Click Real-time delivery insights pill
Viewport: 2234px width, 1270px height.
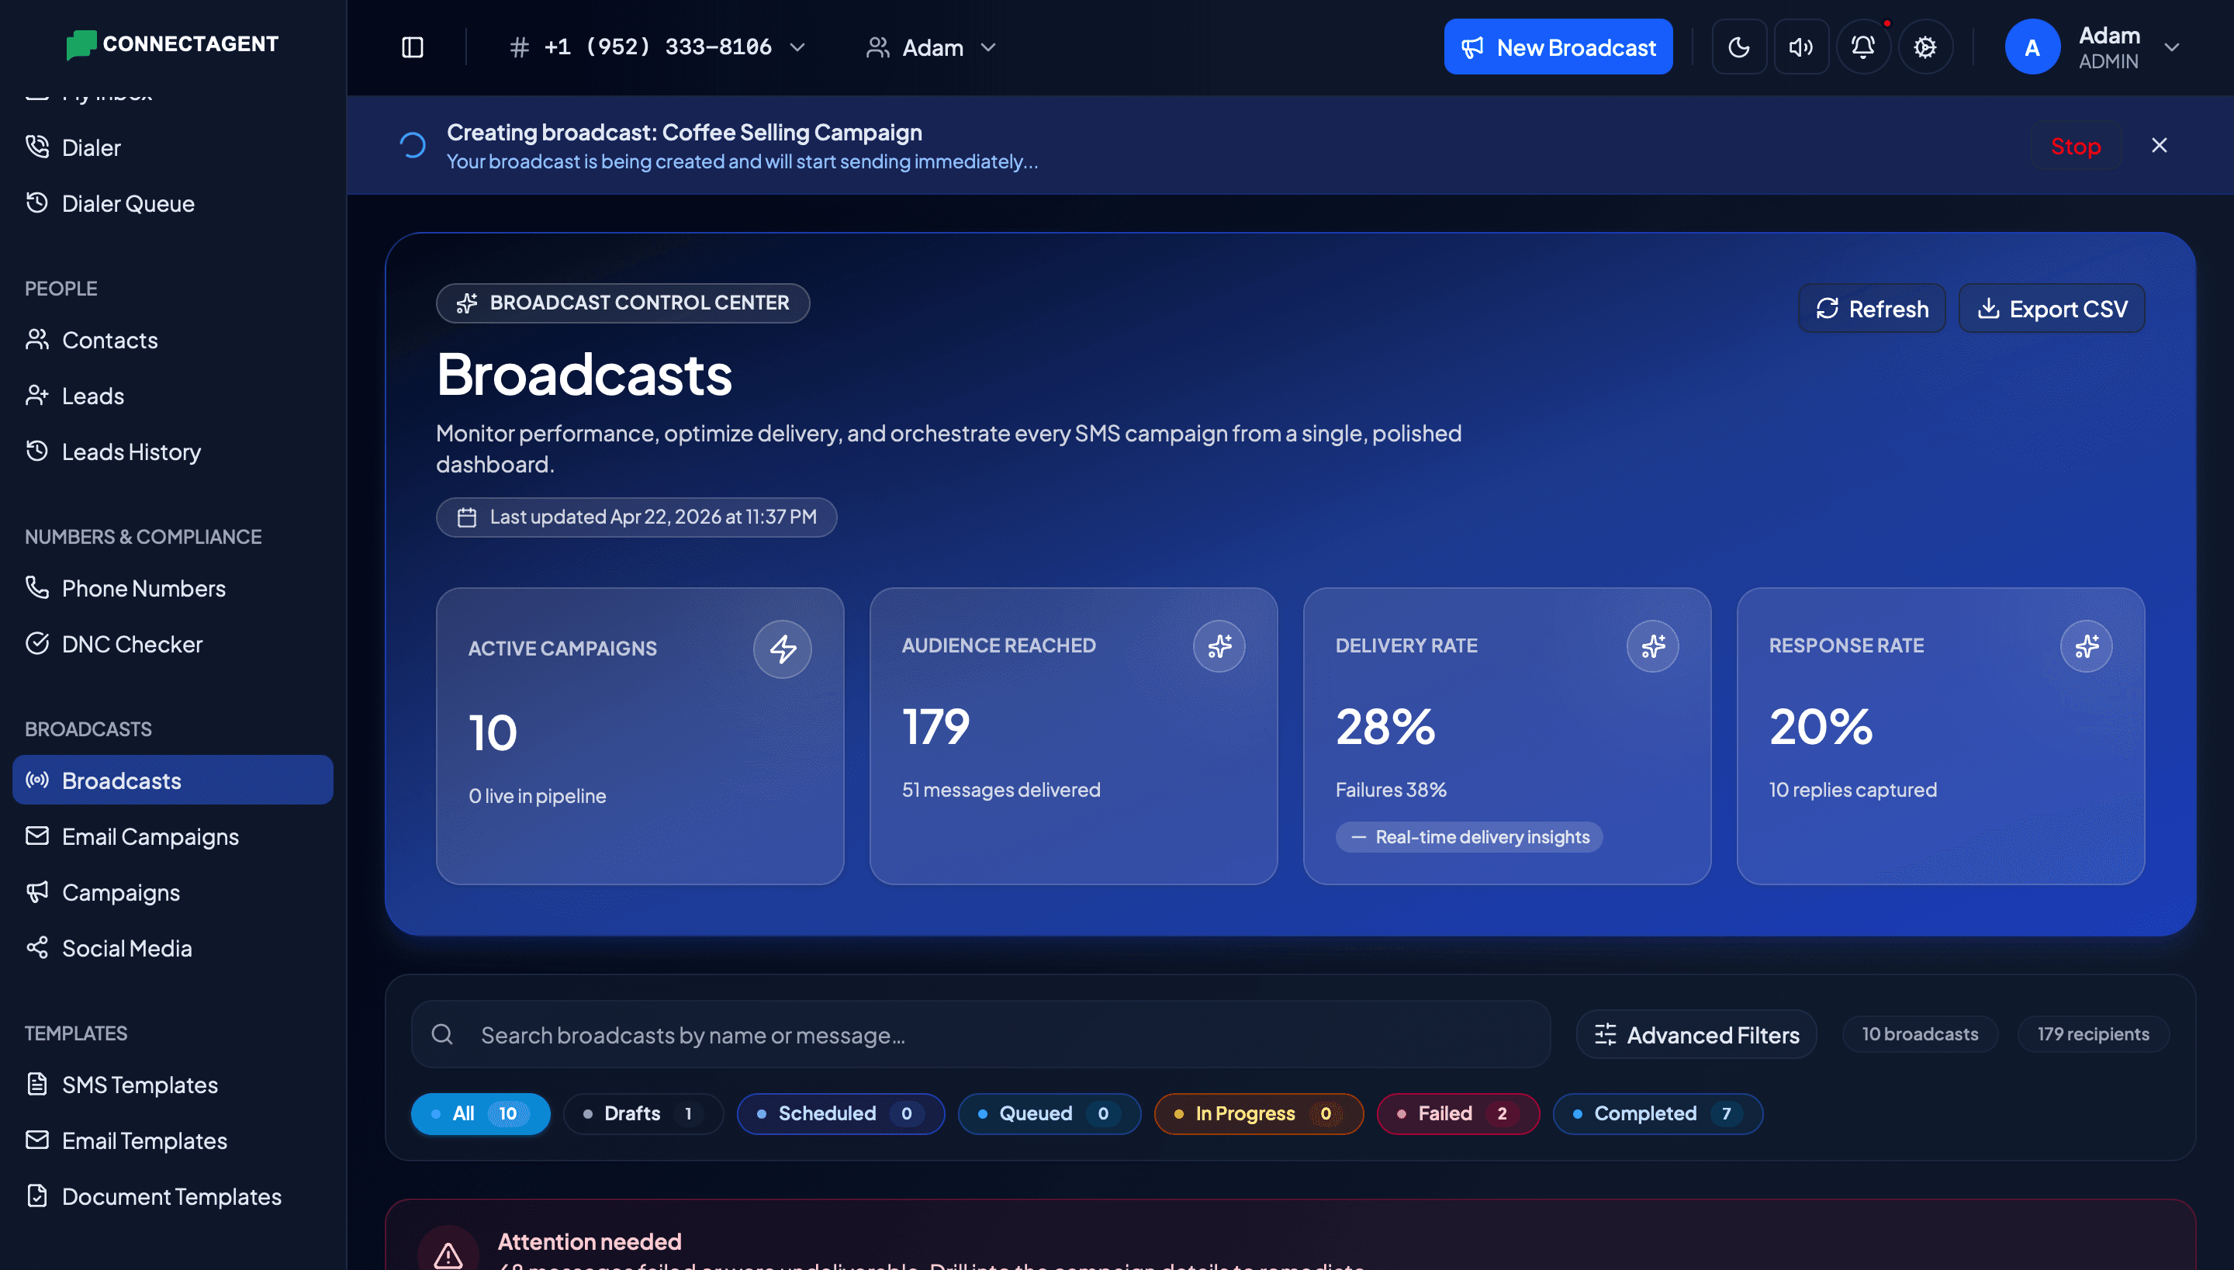click(1468, 837)
